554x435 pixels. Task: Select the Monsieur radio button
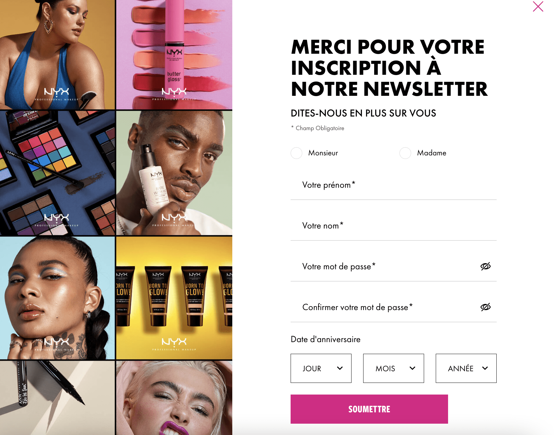click(296, 153)
